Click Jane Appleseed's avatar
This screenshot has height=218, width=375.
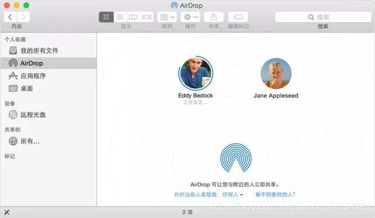click(x=276, y=74)
